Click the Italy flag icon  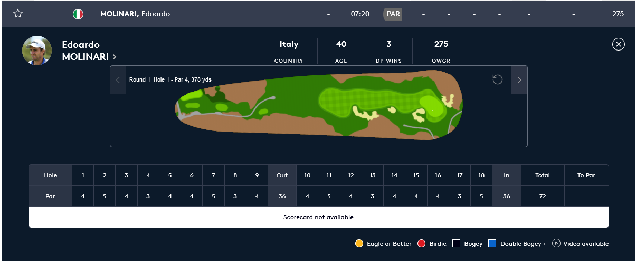(78, 14)
